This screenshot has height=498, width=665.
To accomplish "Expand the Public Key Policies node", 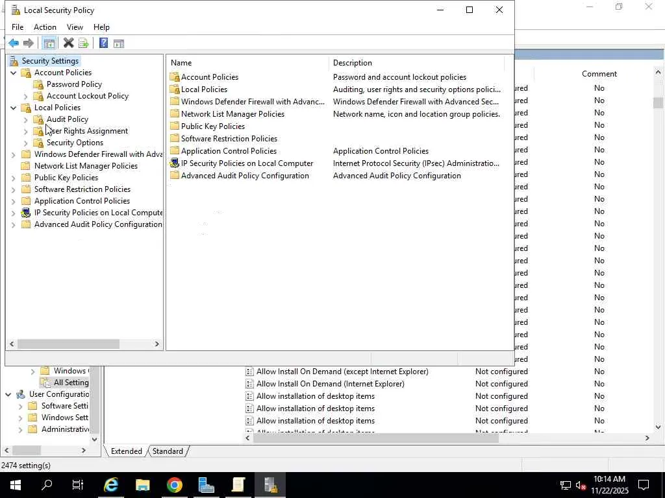I will click(14, 178).
